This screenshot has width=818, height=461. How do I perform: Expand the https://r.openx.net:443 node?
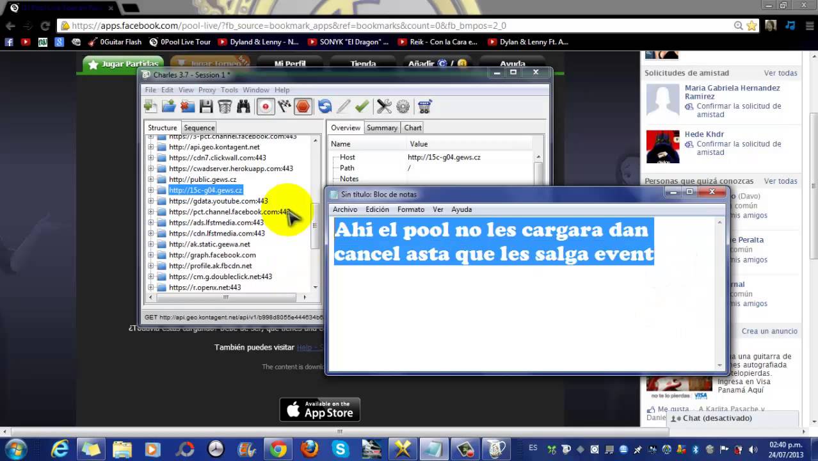pos(151,287)
